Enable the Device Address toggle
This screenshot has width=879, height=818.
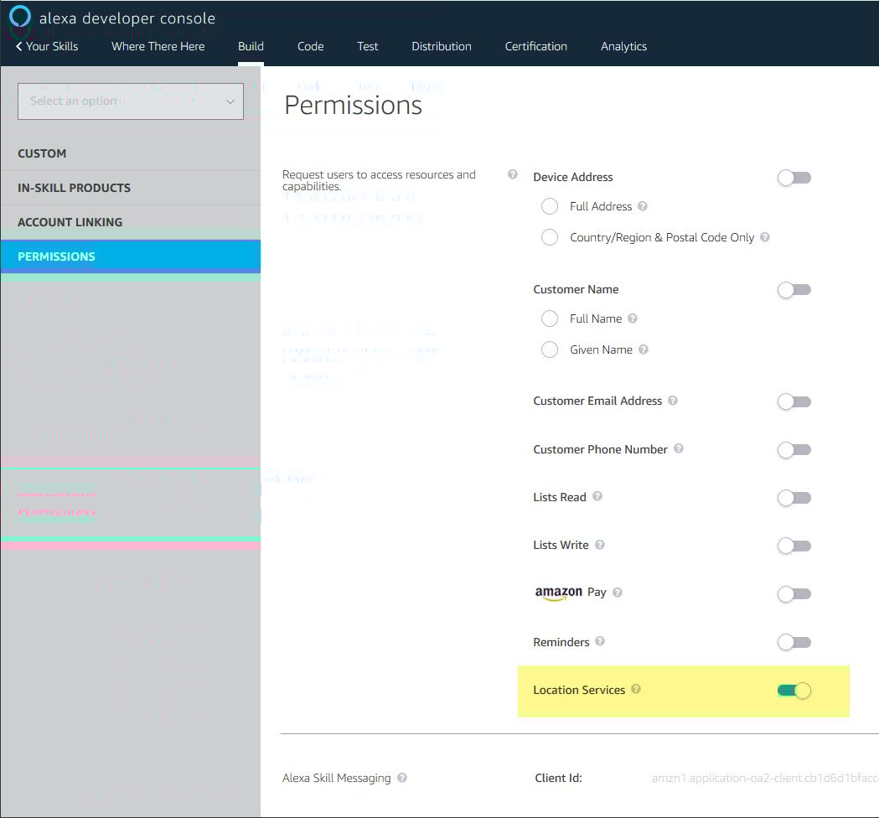(794, 178)
